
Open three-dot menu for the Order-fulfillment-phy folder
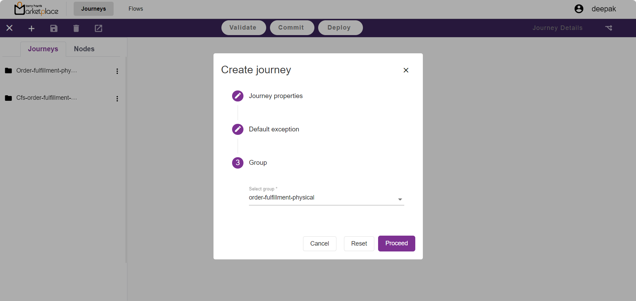[117, 71]
